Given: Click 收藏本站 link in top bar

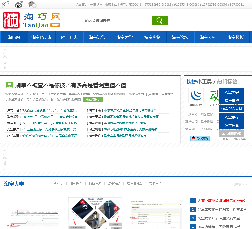Looking at the screenshot, I should click(111, 5).
